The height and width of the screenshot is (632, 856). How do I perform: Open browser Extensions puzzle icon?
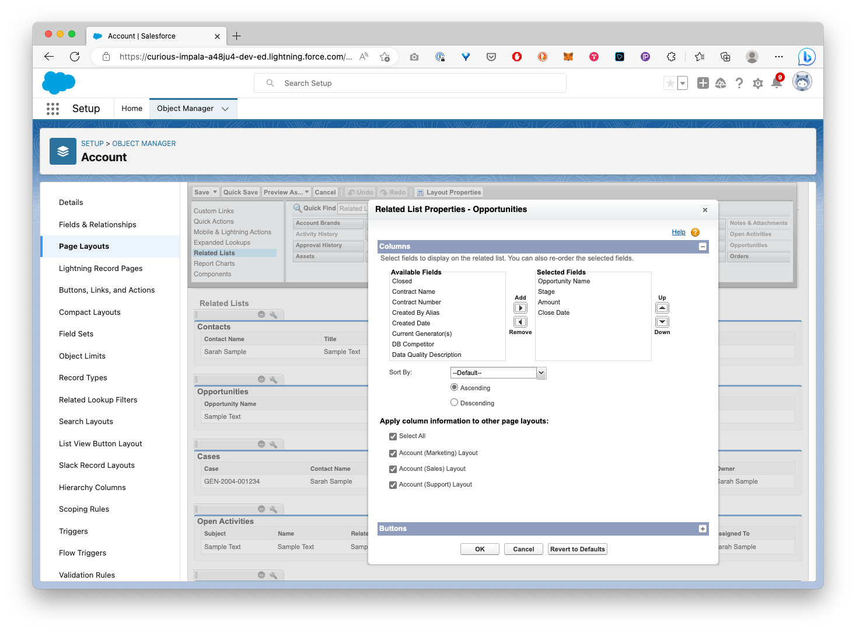pyautogui.click(x=671, y=57)
